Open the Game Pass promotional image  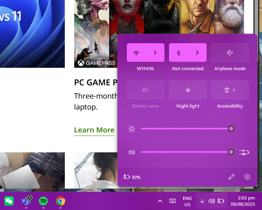coord(96,34)
